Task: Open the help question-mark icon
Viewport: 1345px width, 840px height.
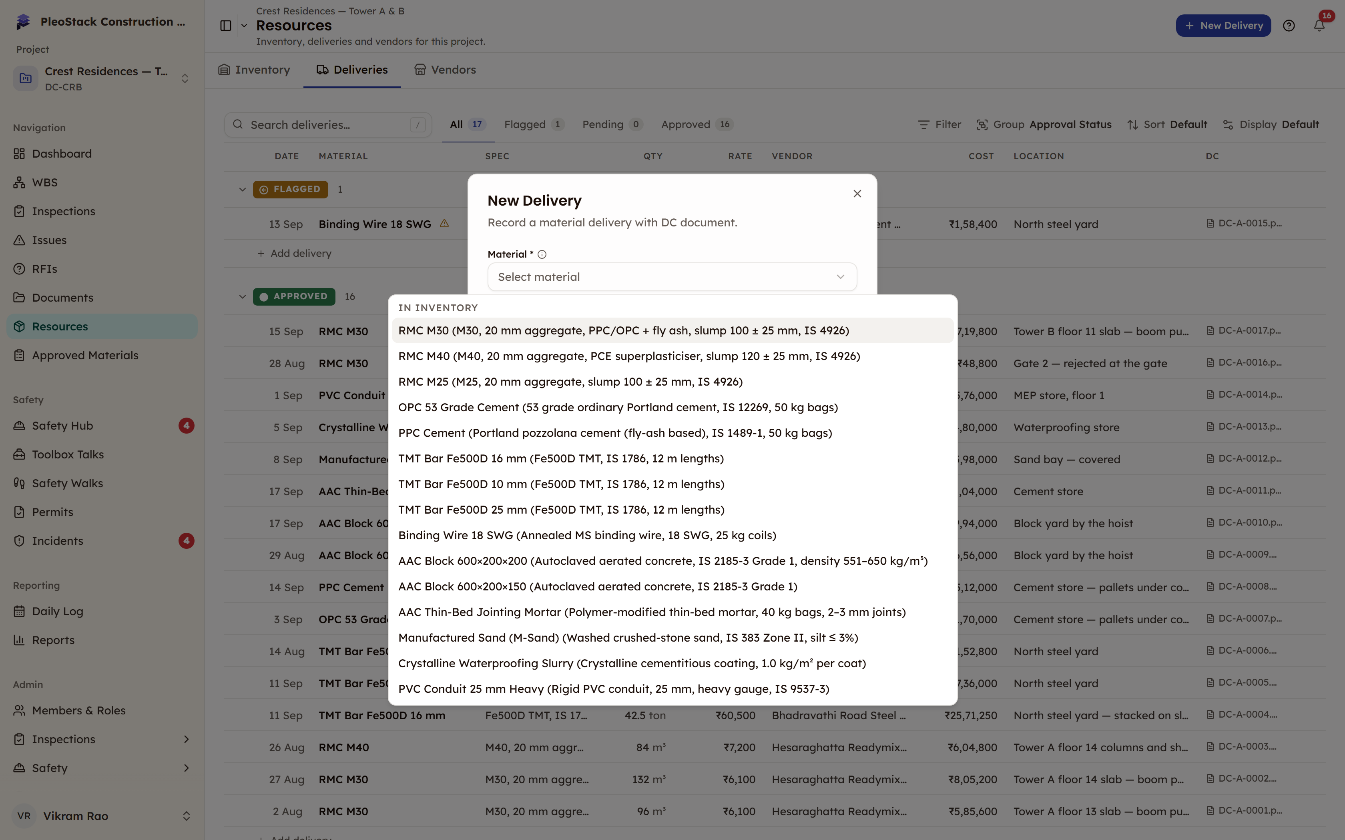Action: point(1289,26)
